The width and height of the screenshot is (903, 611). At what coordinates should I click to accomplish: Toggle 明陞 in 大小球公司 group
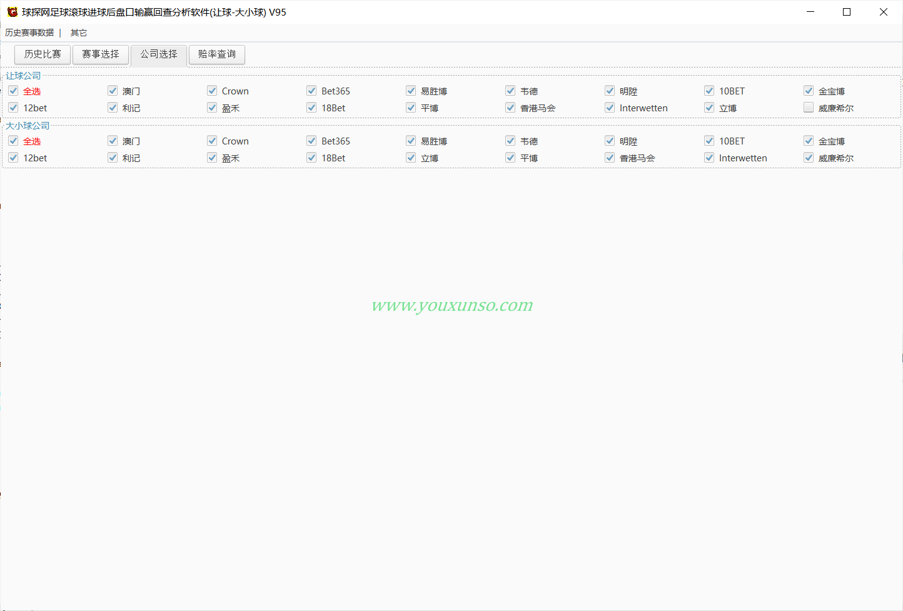pos(610,141)
